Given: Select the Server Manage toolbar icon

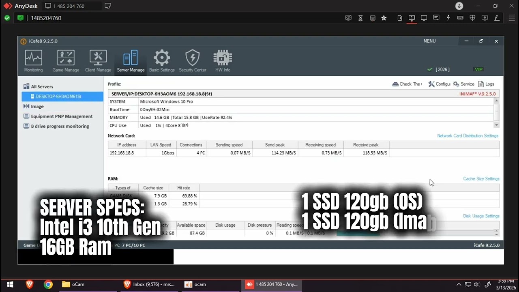Looking at the screenshot, I should coord(131,61).
